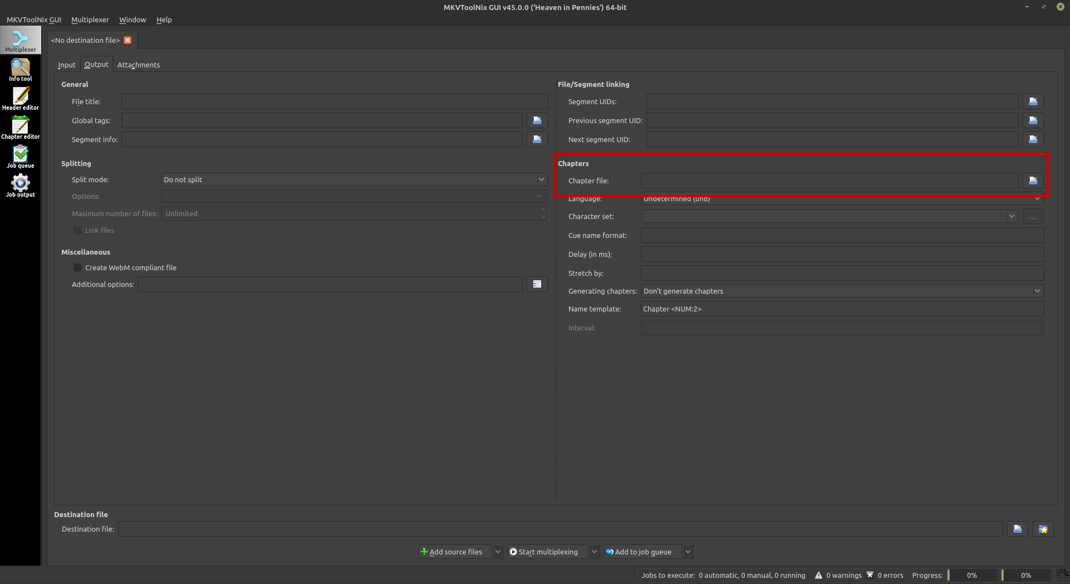The height and width of the screenshot is (584, 1070).
Task: Browse for Segment info file
Action: click(x=537, y=139)
